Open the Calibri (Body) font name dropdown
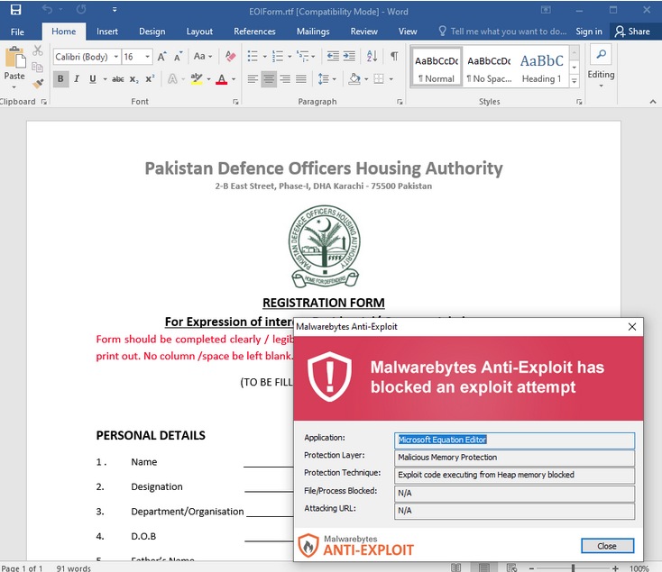 pos(87,57)
